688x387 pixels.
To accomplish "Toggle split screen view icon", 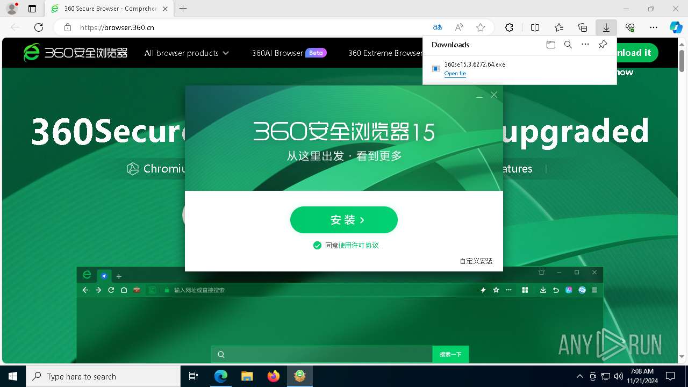I will point(535,27).
